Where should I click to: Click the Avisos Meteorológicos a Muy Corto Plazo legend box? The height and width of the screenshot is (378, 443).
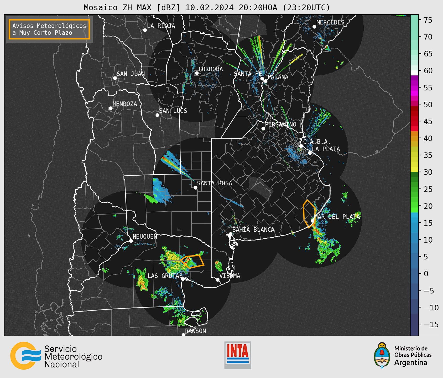click(49, 29)
